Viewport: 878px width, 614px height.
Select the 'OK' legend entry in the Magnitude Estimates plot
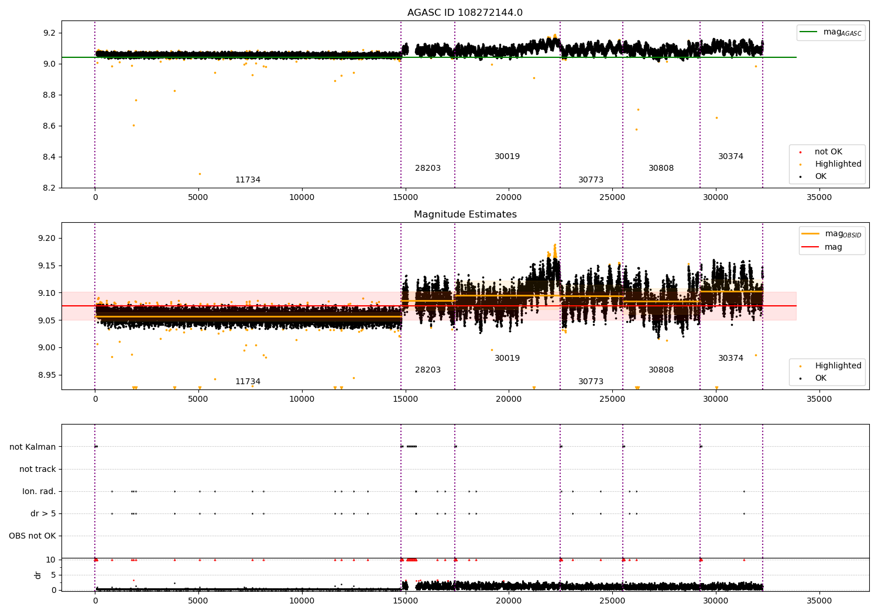(821, 378)
